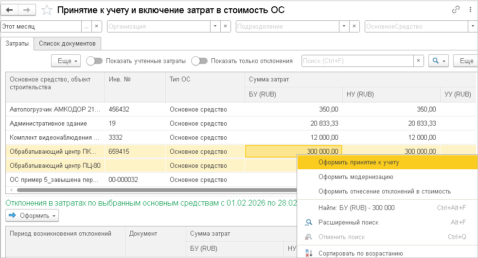The image size is (478, 258).
Task: Enable Показать только отклонения switch
Action: [x=199, y=61]
